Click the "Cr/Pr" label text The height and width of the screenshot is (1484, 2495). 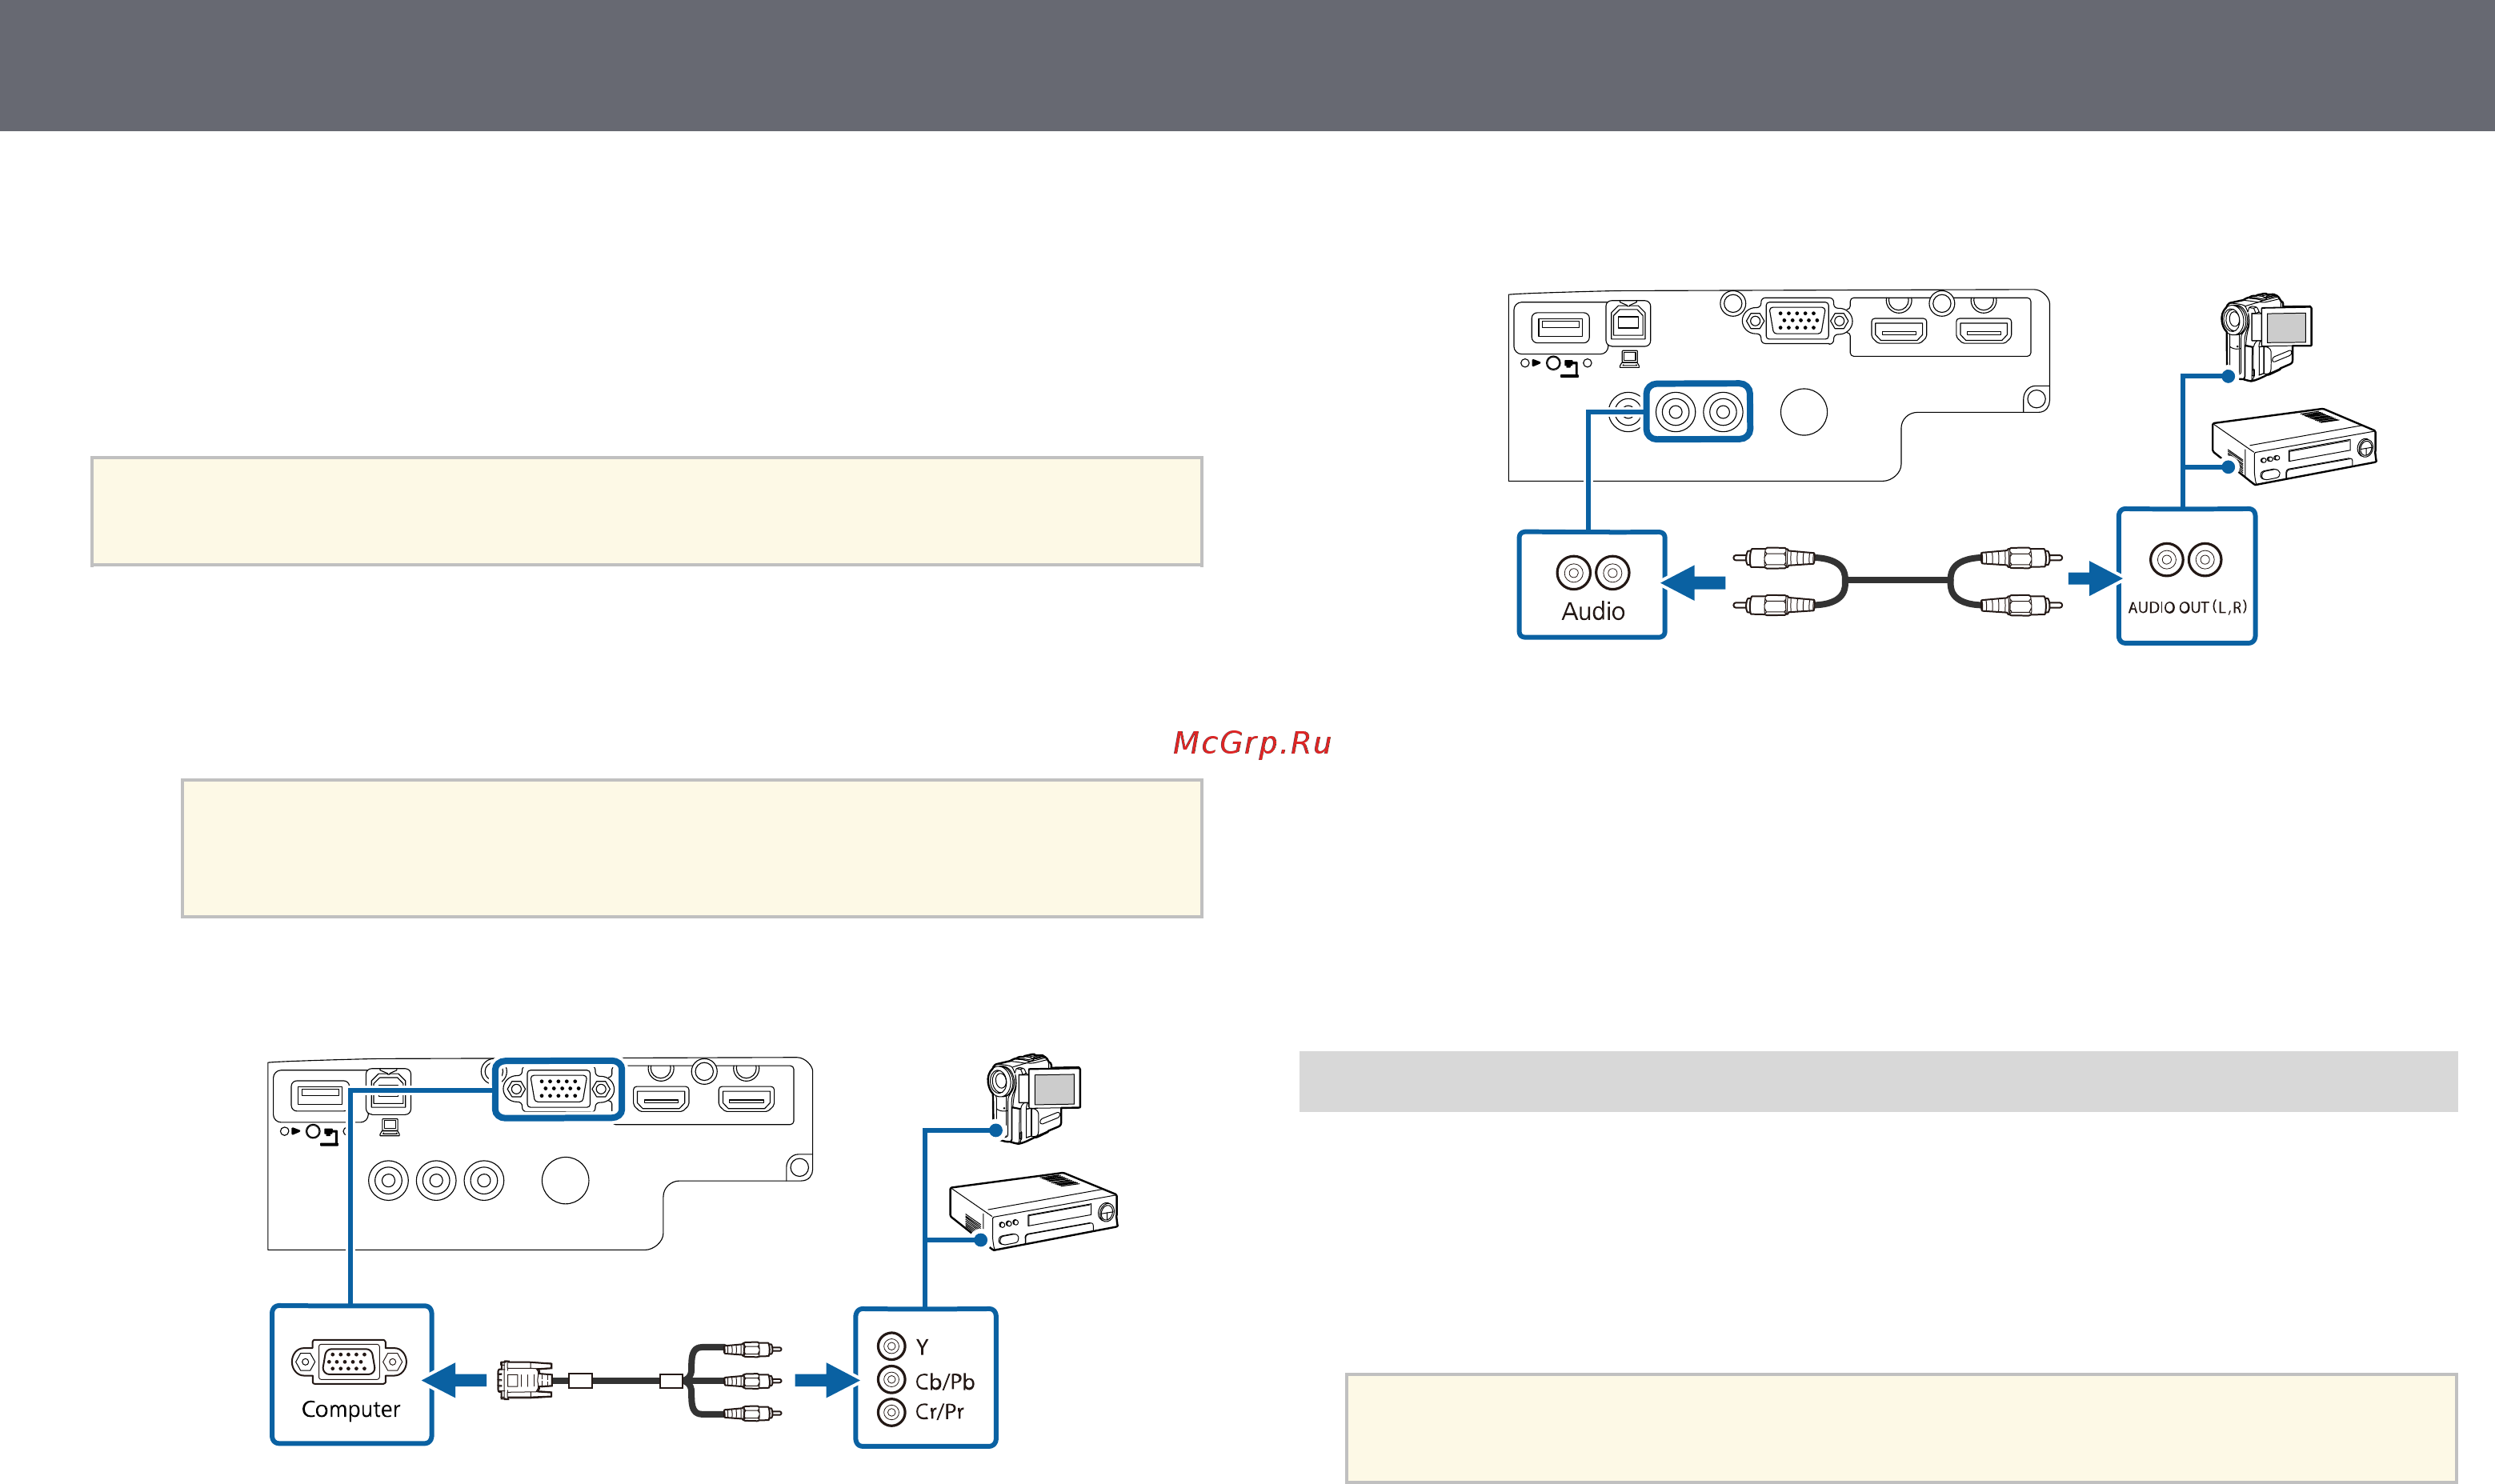(939, 1412)
